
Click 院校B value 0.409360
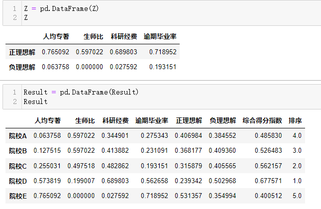click(x=222, y=151)
